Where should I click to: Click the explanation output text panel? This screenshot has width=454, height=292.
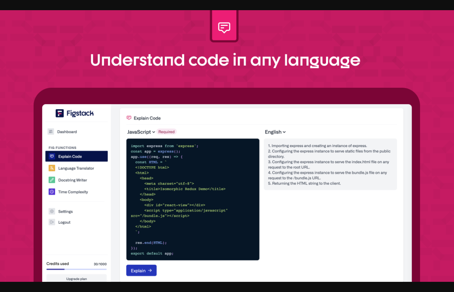[330, 164]
